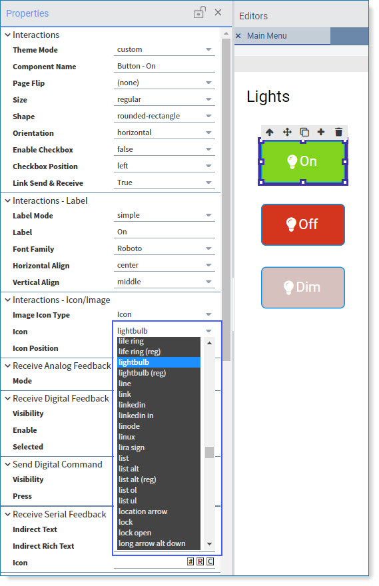Click the Label input field
This screenshot has height=586, width=379.
tap(165, 232)
